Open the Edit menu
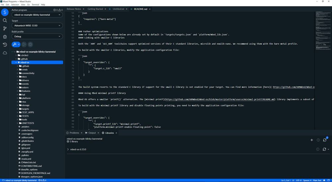332x182 pixels. coord(7,4)
